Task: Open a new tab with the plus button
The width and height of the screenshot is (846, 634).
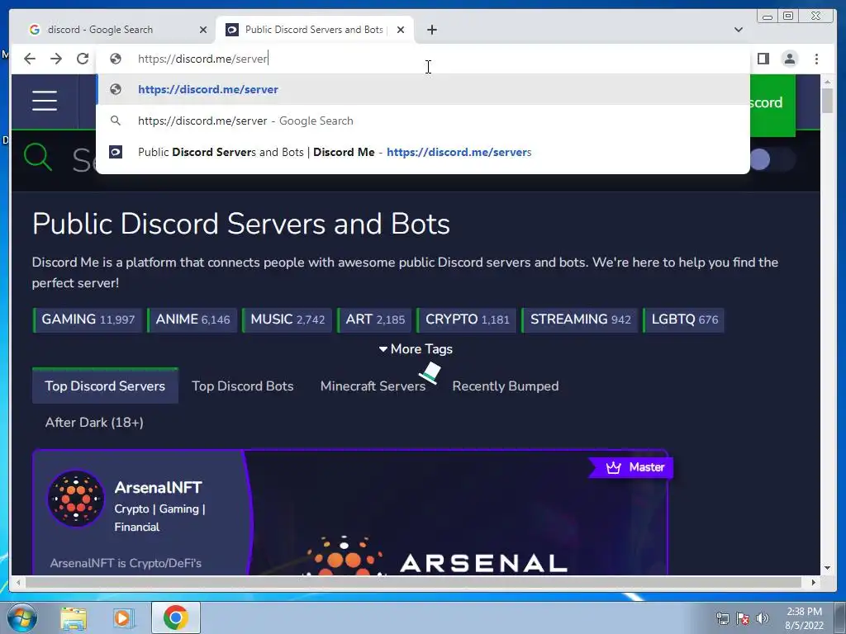Action: pyautogui.click(x=431, y=30)
